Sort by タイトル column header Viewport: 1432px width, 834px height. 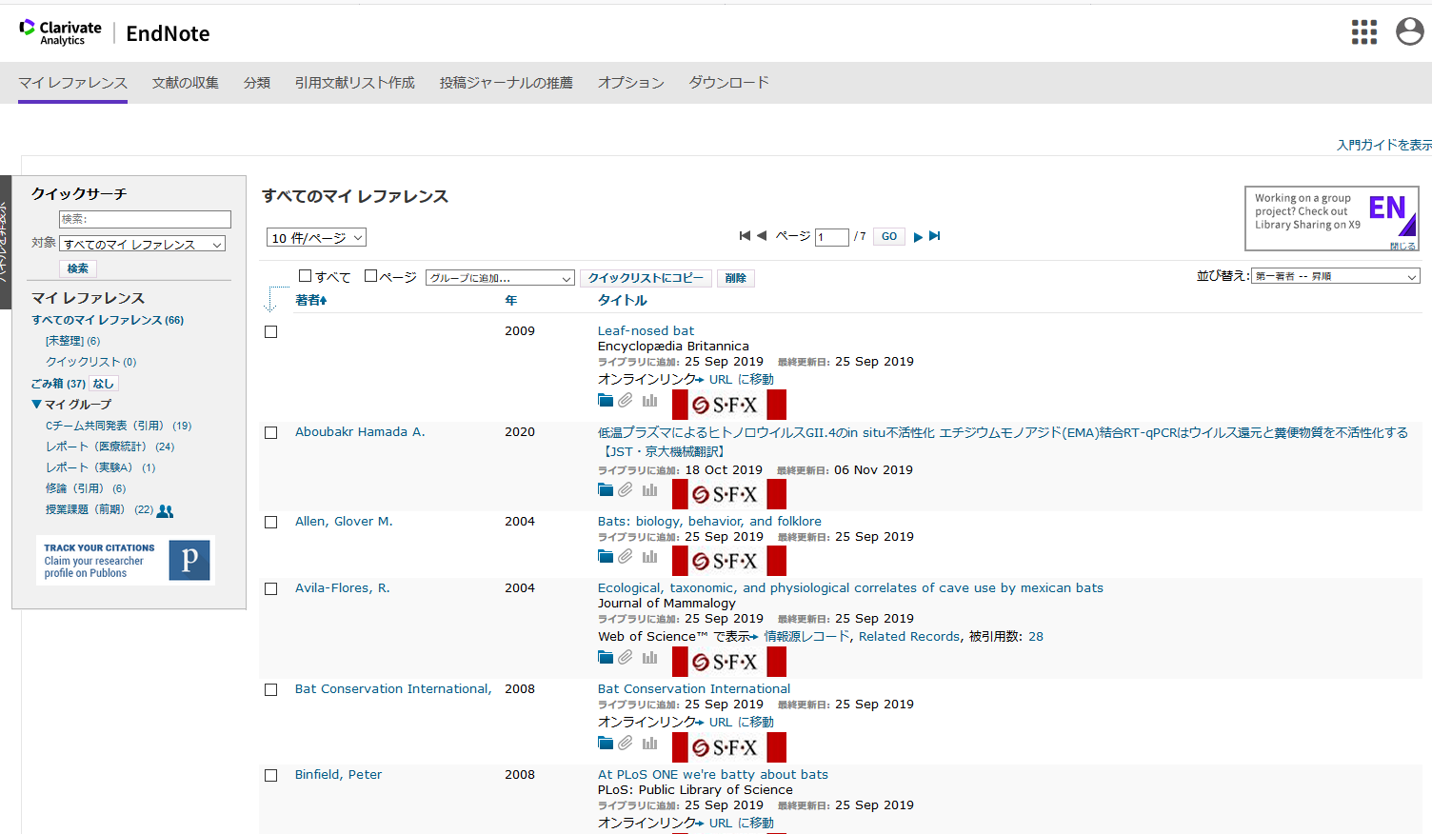[x=623, y=300]
